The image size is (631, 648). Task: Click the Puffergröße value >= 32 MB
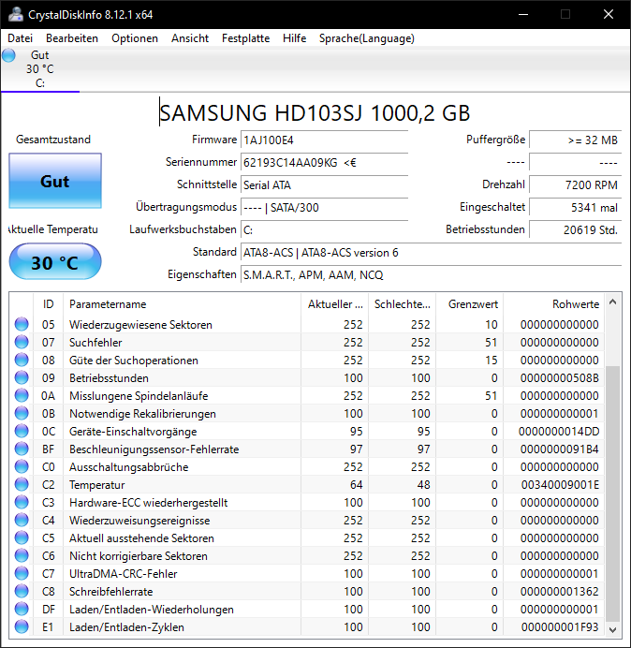point(575,140)
